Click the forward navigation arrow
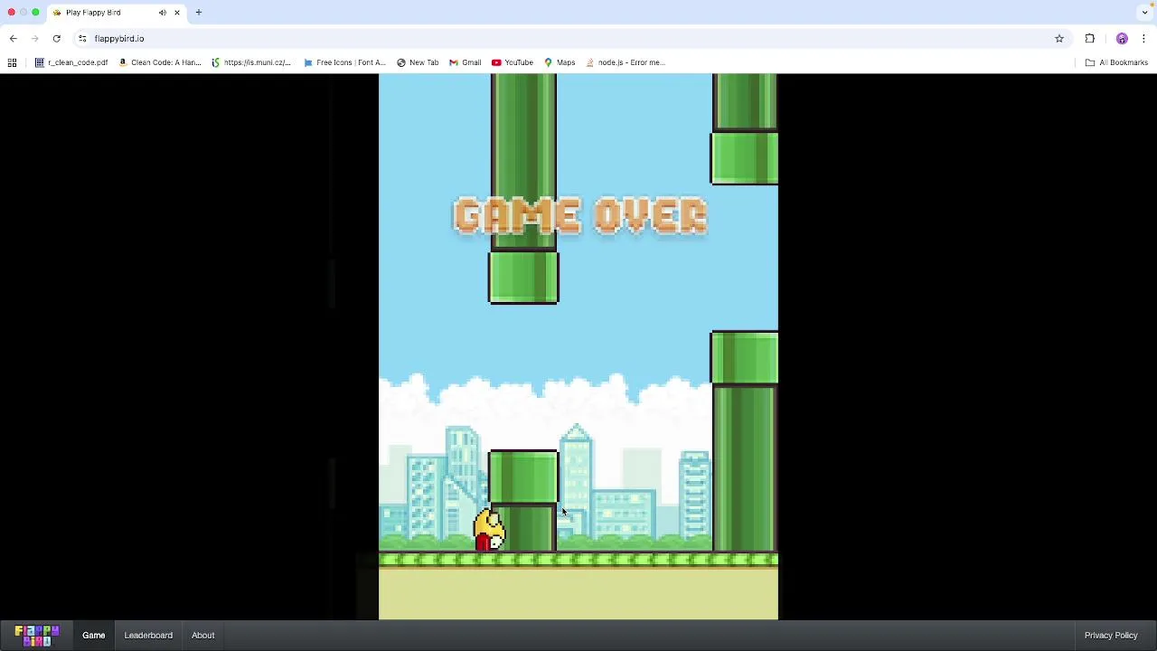 (x=34, y=39)
